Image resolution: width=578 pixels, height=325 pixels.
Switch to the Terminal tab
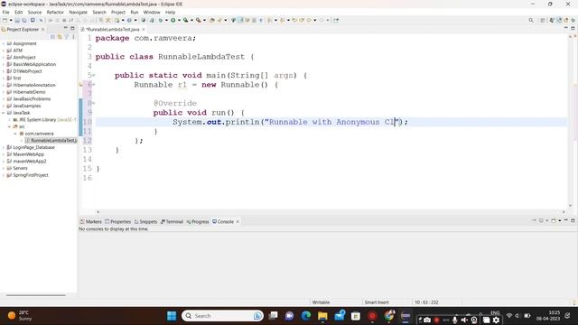[172, 222]
